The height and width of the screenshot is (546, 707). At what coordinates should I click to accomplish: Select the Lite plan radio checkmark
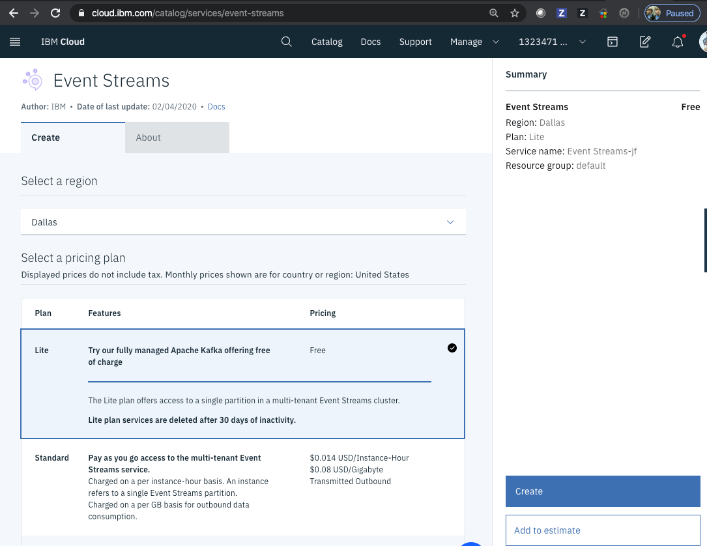(x=452, y=348)
